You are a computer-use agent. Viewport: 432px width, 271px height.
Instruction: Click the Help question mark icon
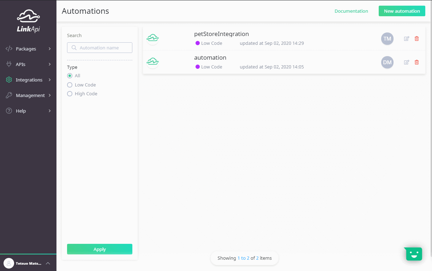(9, 111)
